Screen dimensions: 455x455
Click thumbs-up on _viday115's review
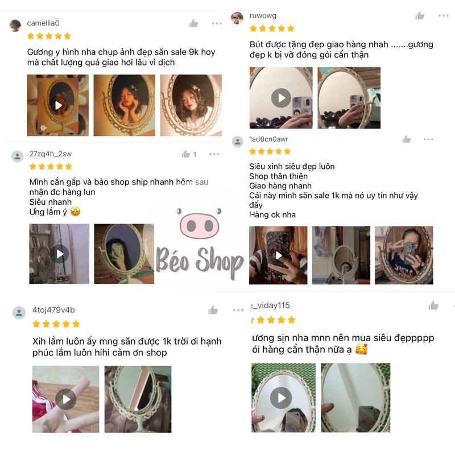[x=433, y=305]
